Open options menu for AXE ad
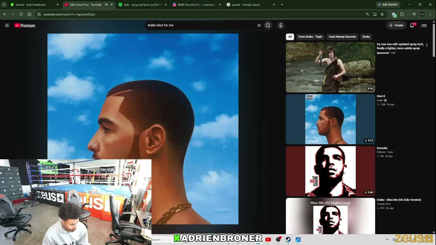Image resolution: width=436 pixels, height=245 pixels. click(427, 45)
